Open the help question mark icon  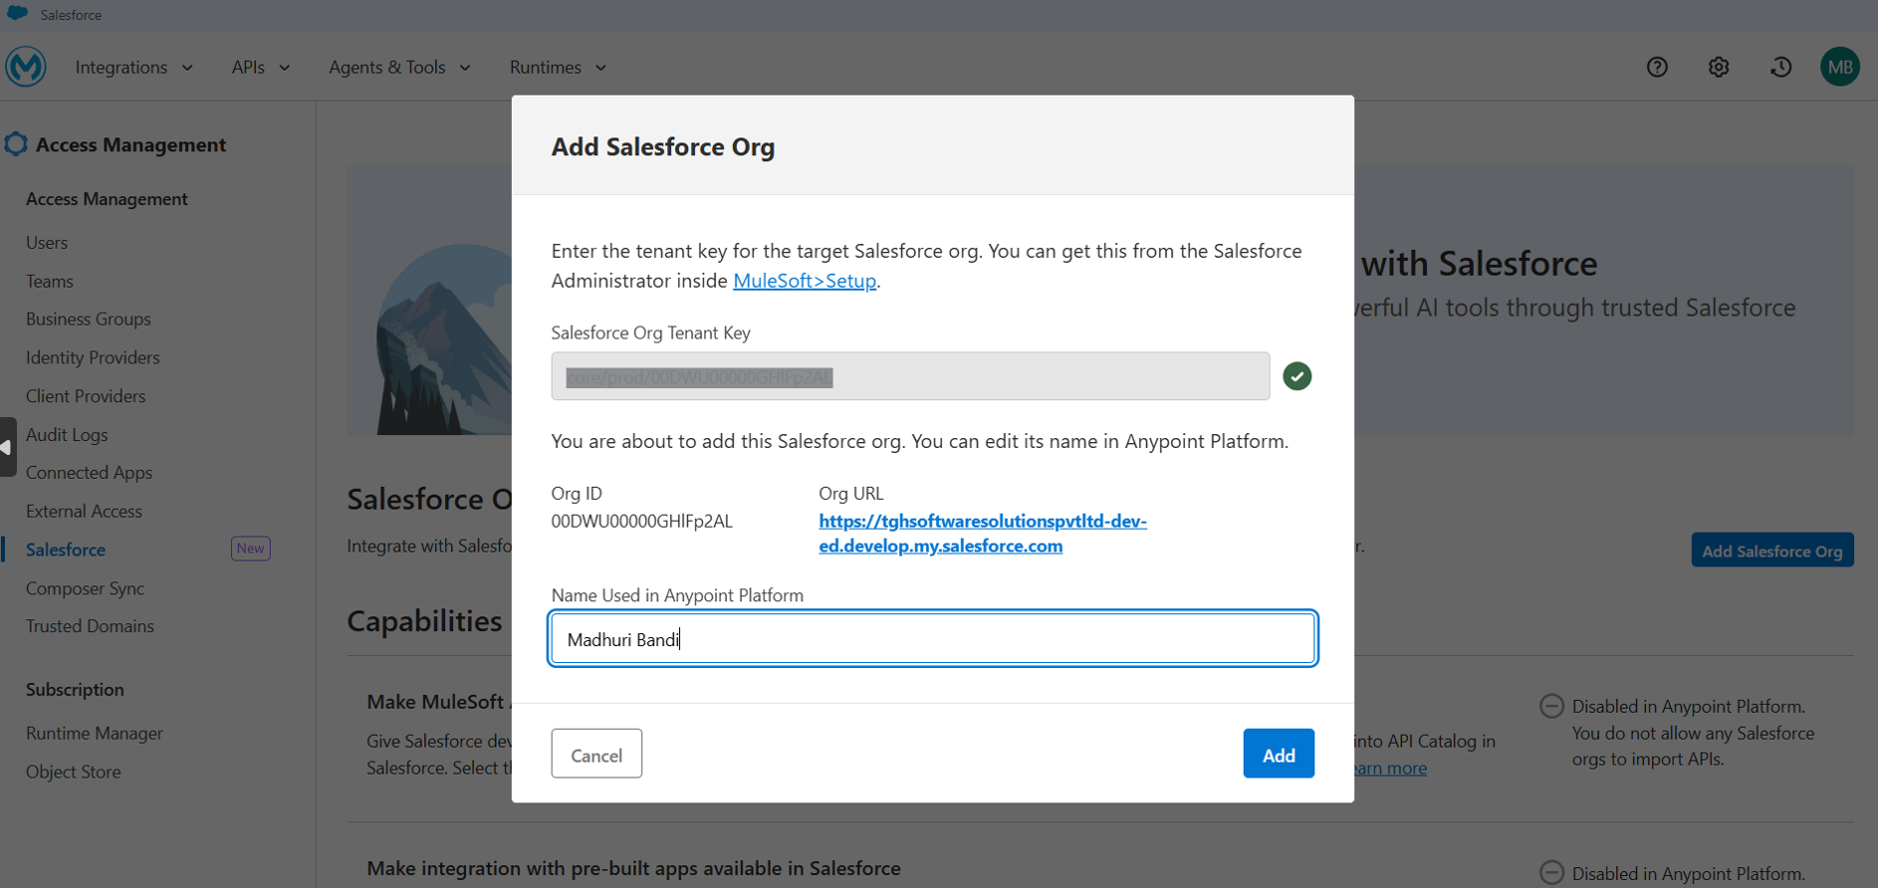coord(1657,67)
